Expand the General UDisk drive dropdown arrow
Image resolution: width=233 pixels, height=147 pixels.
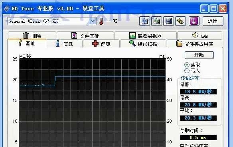pyautogui.click(x=93, y=21)
